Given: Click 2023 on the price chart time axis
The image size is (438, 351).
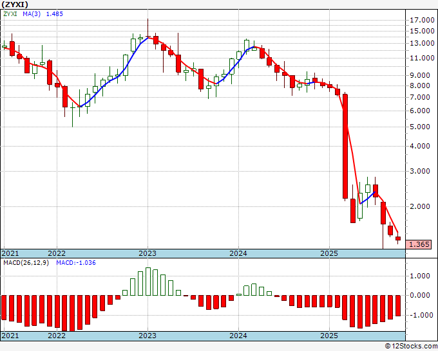Looking at the screenshot, I should tap(148, 253).
